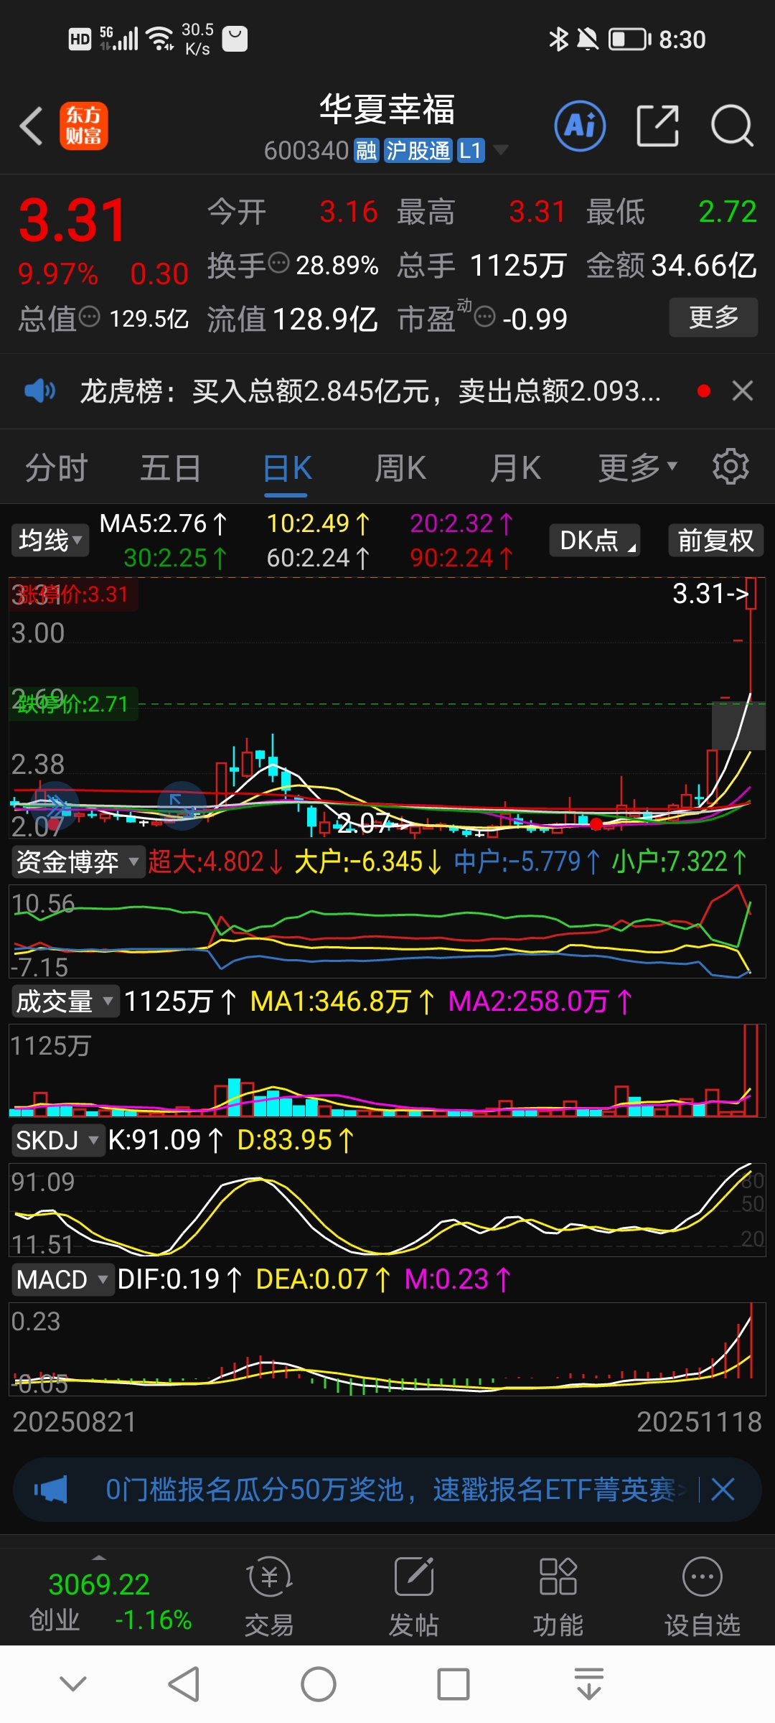Tap the 超大:4.802 fund flow value
This screenshot has width=775, height=1723.
pyautogui.click(x=216, y=861)
